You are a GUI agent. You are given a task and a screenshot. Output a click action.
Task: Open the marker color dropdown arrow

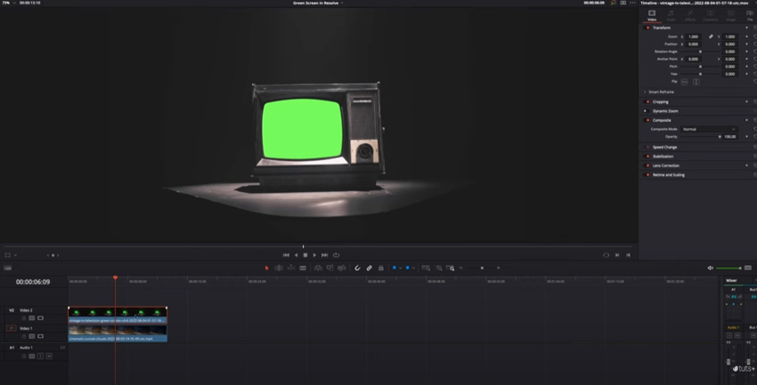coord(414,268)
